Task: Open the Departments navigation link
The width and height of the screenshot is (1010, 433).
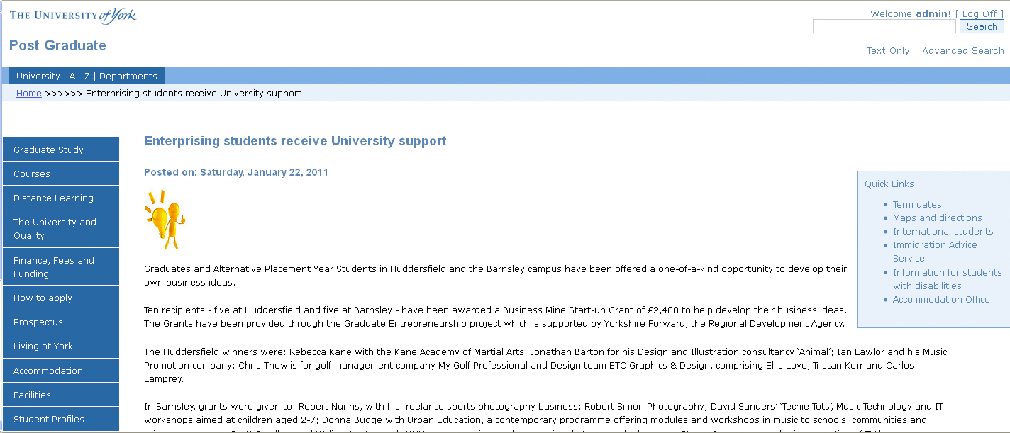Action: [128, 77]
